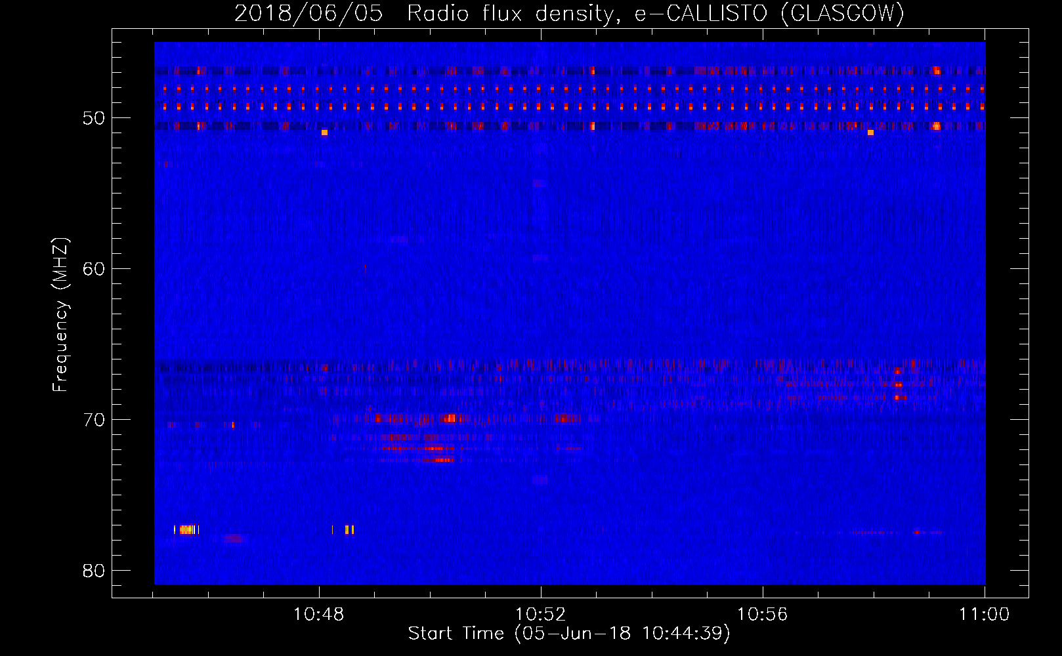This screenshot has width=1062, height=656.
Task: Click the 10:52 time tick label
Action: tap(540, 614)
